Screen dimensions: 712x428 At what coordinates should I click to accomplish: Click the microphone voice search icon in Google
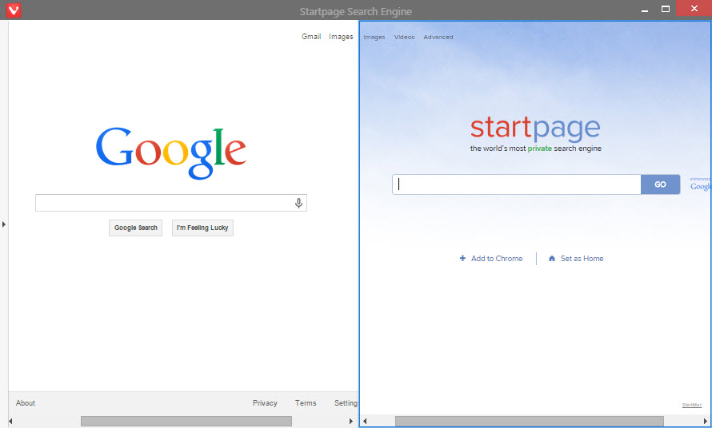(x=298, y=203)
